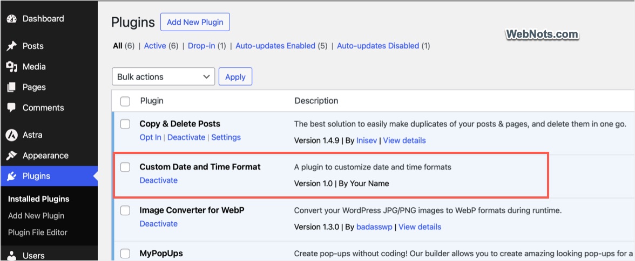This screenshot has width=635, height=261.
Task: Open Pages menu item
Action: 49,87
